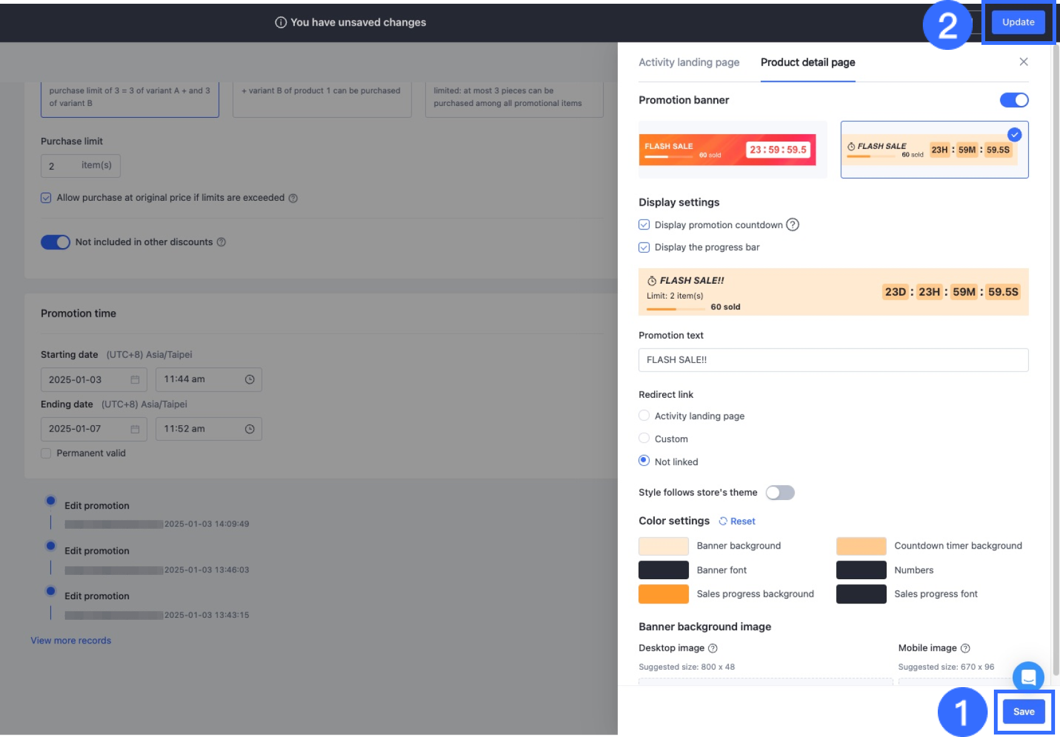
Task: Select the Product detail page tab
Action: click(807, 62)
